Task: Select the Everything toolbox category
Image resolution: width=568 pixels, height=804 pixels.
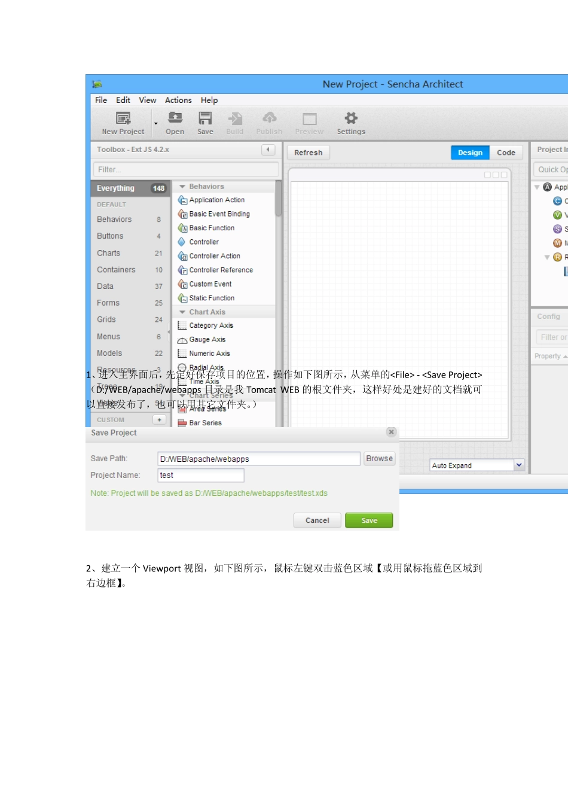Action: point(130,188)
